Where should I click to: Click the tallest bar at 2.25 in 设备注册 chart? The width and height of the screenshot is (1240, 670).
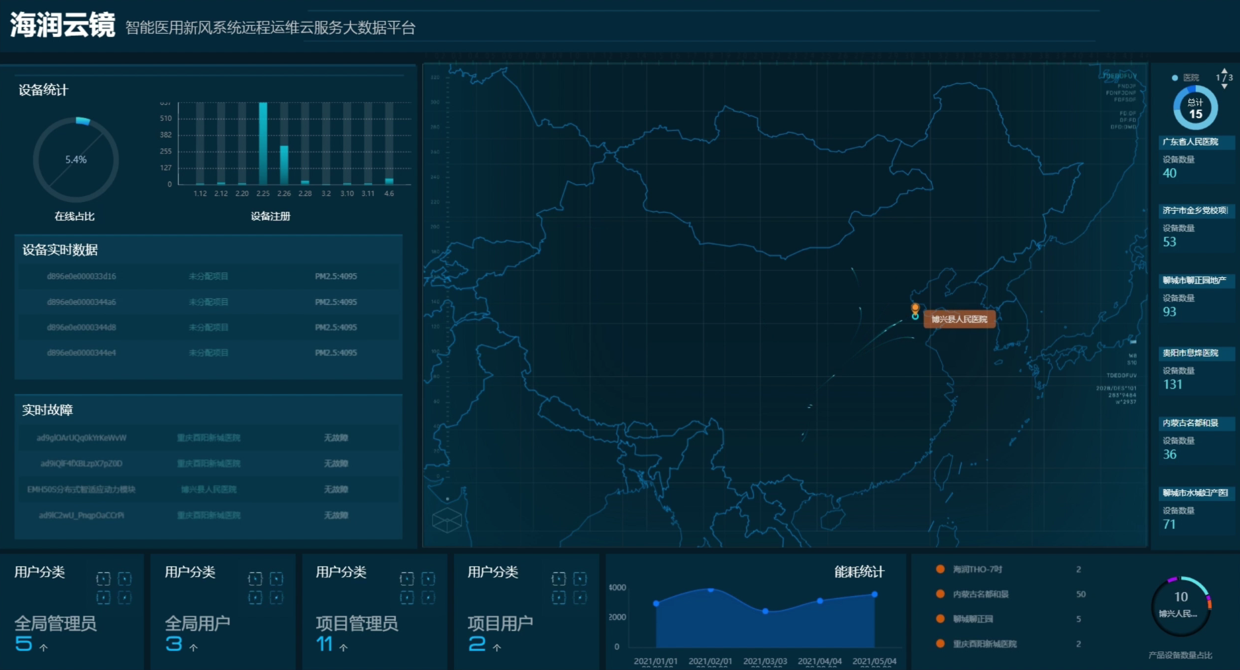coord(263,143)
